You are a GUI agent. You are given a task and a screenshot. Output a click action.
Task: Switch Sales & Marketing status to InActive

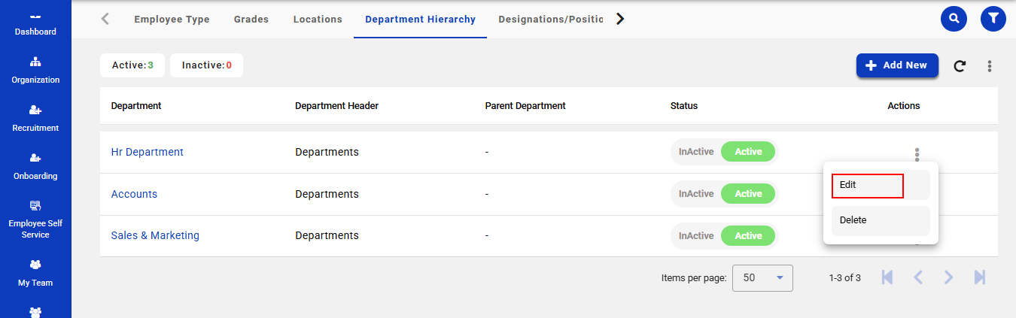tap(695, 236)
